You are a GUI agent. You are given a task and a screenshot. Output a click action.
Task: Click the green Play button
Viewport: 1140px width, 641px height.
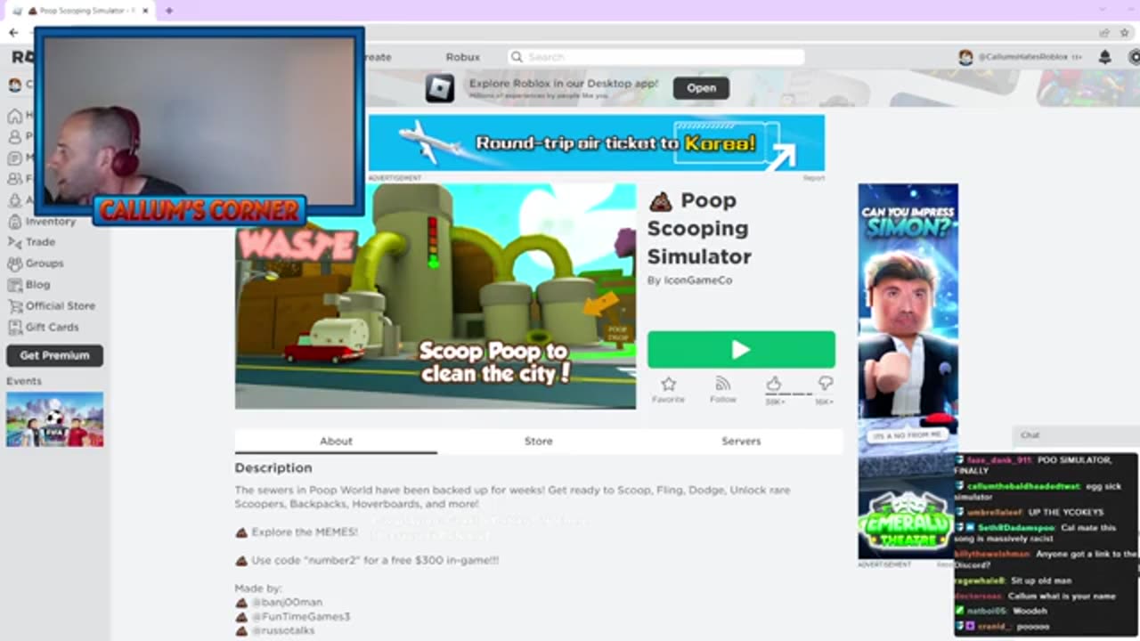(741, 350)
